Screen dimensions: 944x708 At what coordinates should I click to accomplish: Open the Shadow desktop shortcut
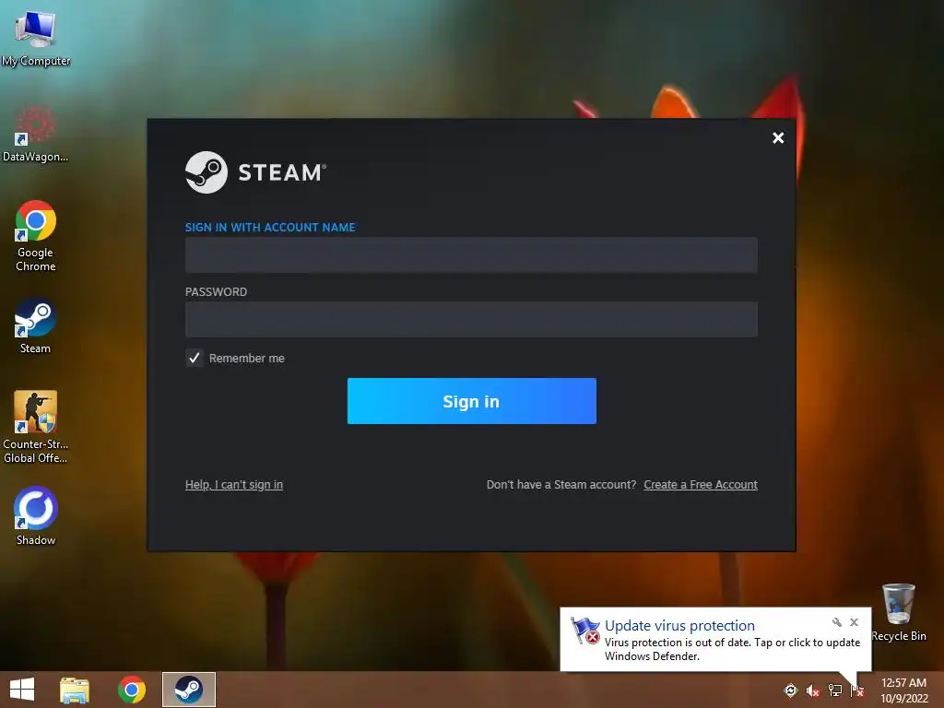[36, 516]
